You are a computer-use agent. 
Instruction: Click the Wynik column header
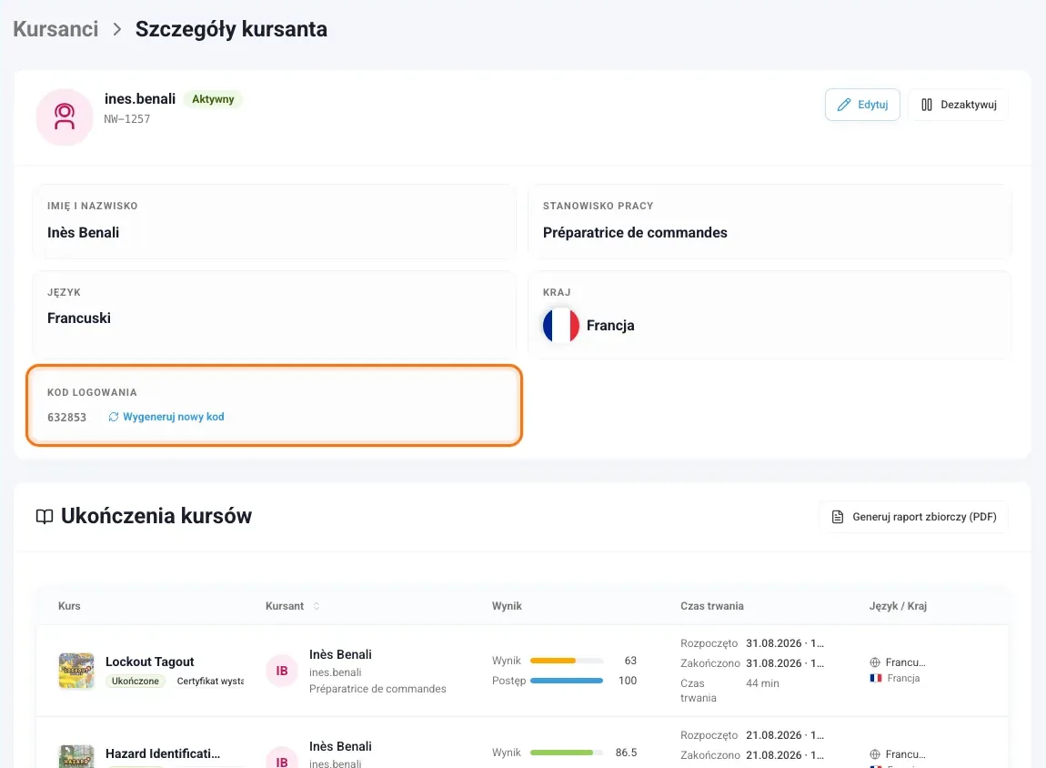click(507, 606)
